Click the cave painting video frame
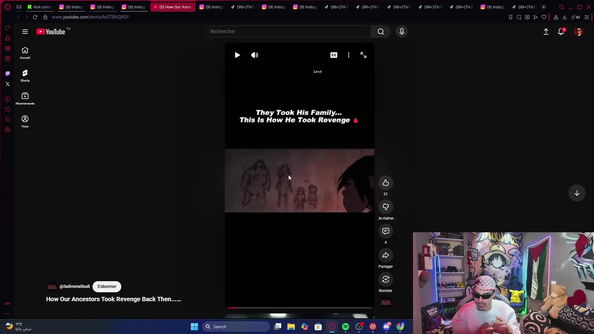 click(x=299, y=180)
